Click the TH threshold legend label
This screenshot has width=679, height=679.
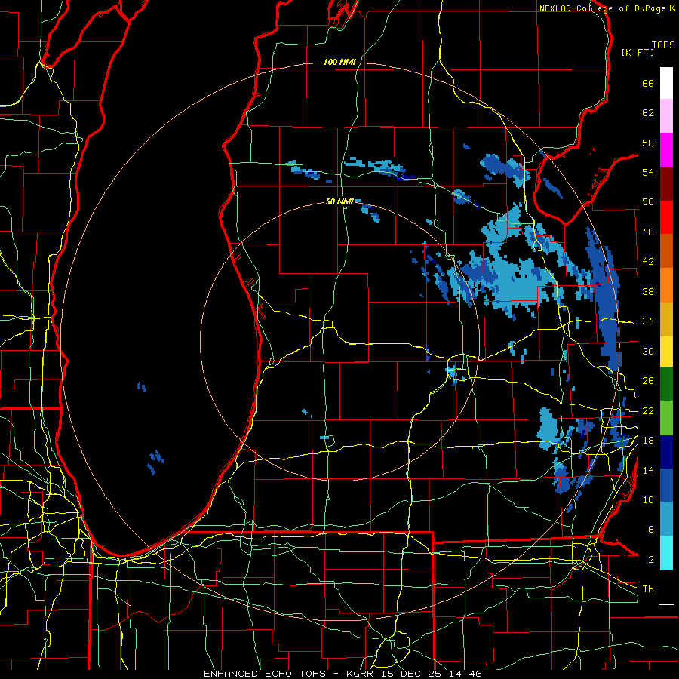pyautogui.click(x=648, y=588)
